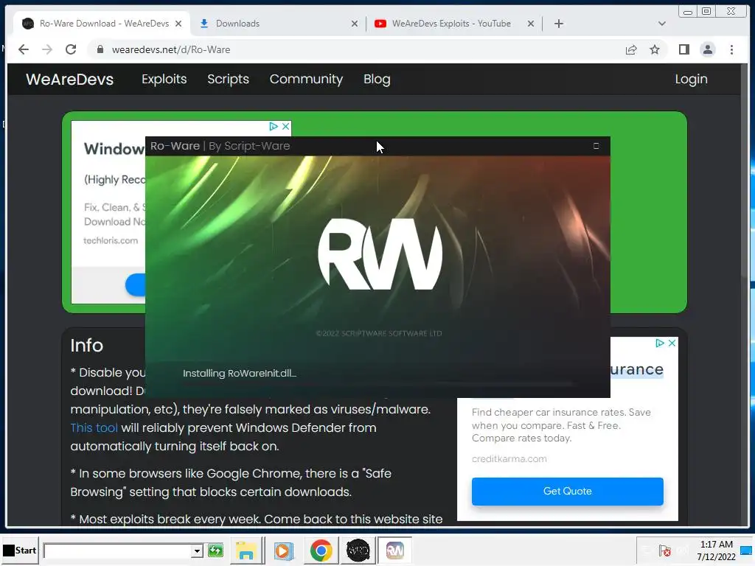Click AdChoices icon on insurance ad
Image resolution: width=755 pixels, height=566 pixels.
tap(660, 343)
